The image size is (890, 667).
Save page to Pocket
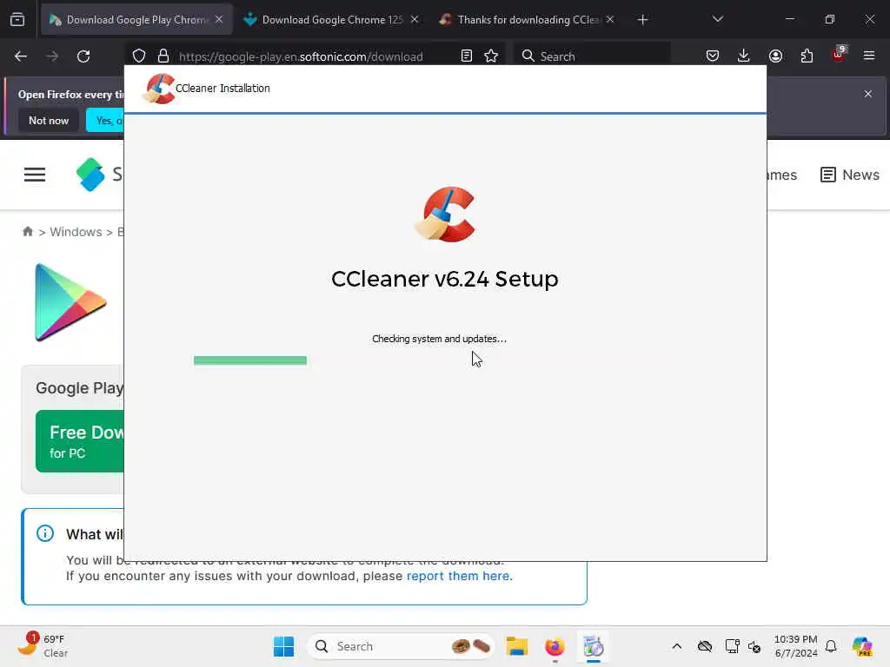[713, 56]
